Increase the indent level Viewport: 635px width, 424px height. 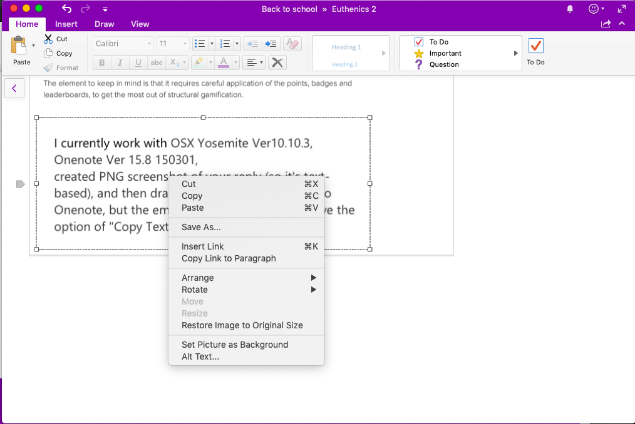pos(271,44)
